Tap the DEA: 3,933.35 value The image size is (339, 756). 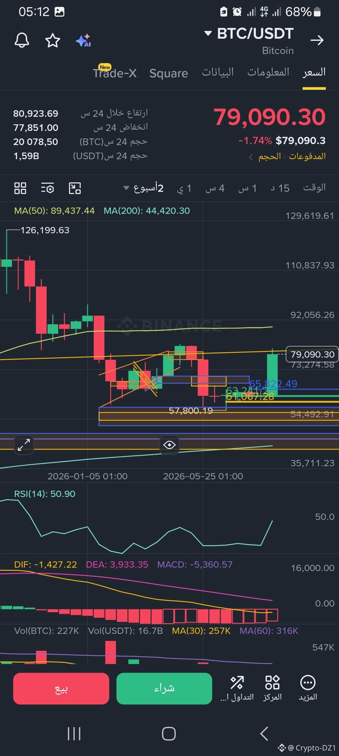coord(117,564)
